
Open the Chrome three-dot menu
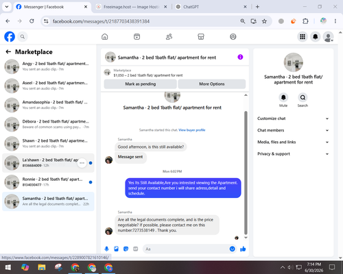[x=335, y=21]
